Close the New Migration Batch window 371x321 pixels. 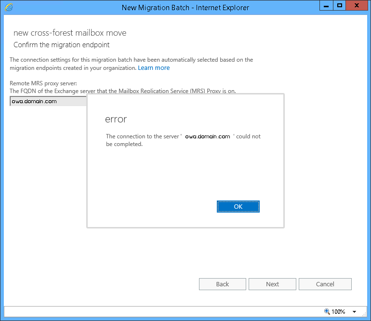pyautogui.click(x=357, y=5)
